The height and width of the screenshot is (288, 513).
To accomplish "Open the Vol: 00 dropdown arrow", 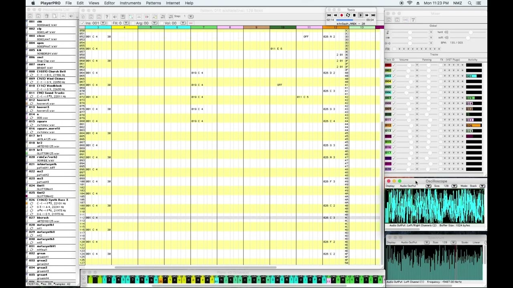I will 183,23.
